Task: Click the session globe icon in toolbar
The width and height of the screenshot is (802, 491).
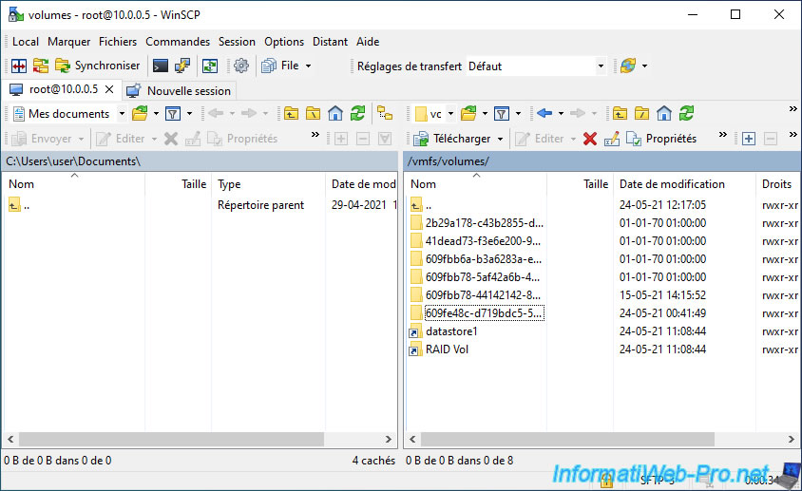Action: click(628, 66)
